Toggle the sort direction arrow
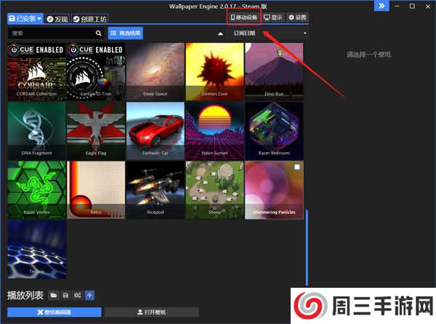The image size is (436, 324). coord(220,33)
